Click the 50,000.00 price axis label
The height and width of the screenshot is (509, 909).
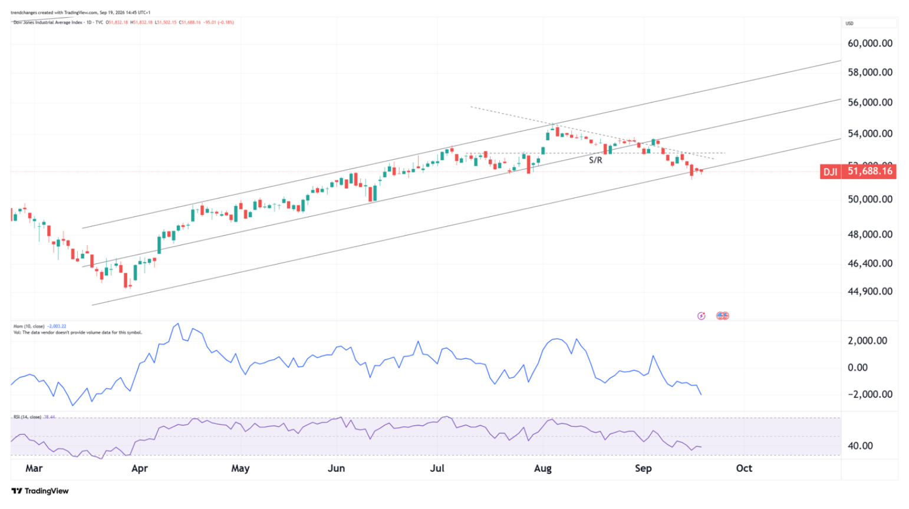point(870,199)
